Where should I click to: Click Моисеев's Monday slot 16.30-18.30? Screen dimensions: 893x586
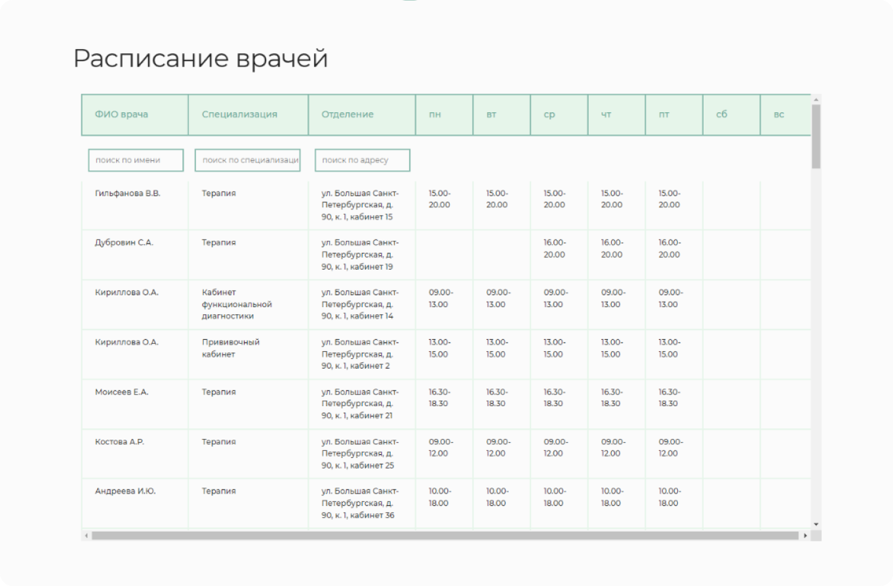click(x=440, y=398)
